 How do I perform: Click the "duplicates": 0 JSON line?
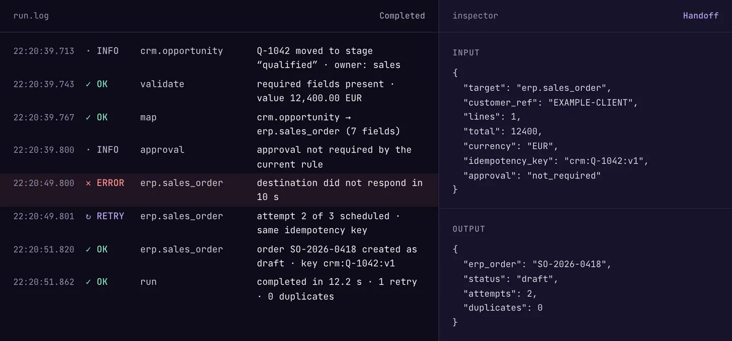point(503,308)
